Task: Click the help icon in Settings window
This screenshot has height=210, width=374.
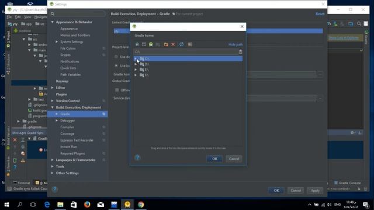Action: point(54,189)
